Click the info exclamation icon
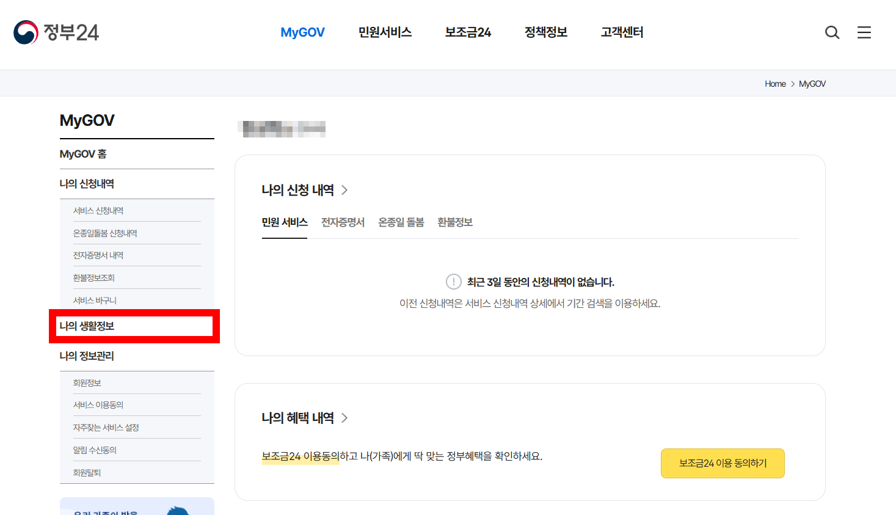896x515 pixels. click(x=454, y=282)
